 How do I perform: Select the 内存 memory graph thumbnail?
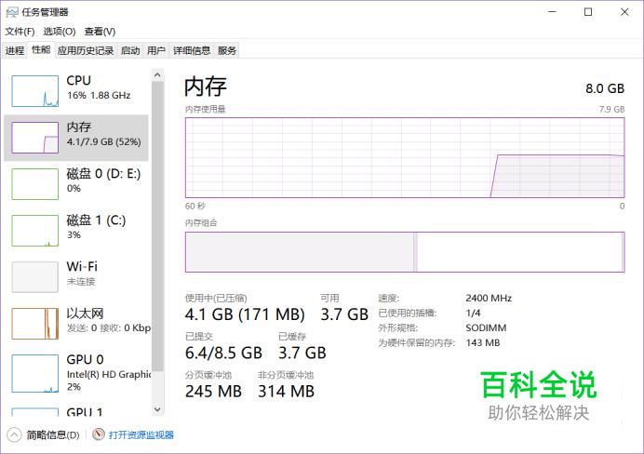(x=35, y=138)
